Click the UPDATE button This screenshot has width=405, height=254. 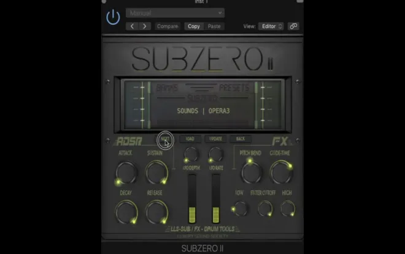(215, 139)
